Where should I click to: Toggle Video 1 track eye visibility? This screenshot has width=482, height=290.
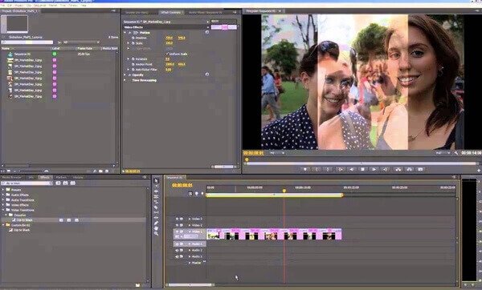(x=177, y=232)
